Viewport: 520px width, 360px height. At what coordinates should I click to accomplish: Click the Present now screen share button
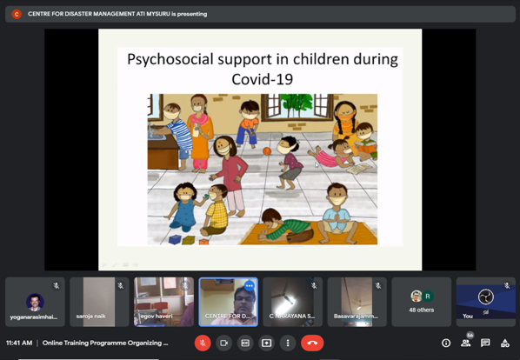click(266, 343)
